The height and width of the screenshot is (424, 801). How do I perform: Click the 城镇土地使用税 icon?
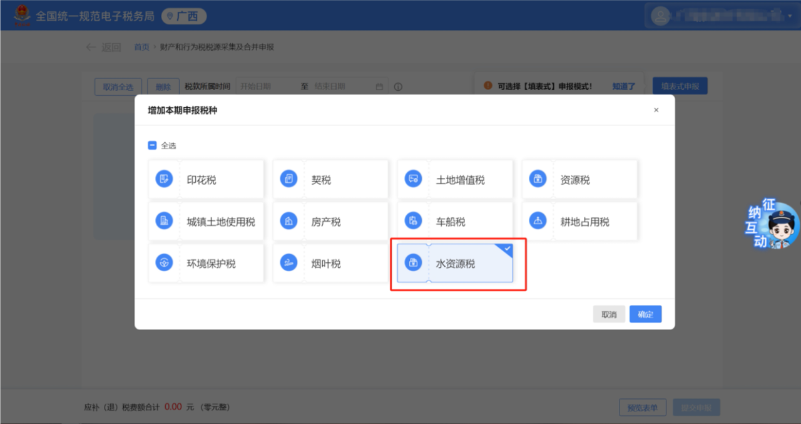pyautogui.click(x=164, y=222)
